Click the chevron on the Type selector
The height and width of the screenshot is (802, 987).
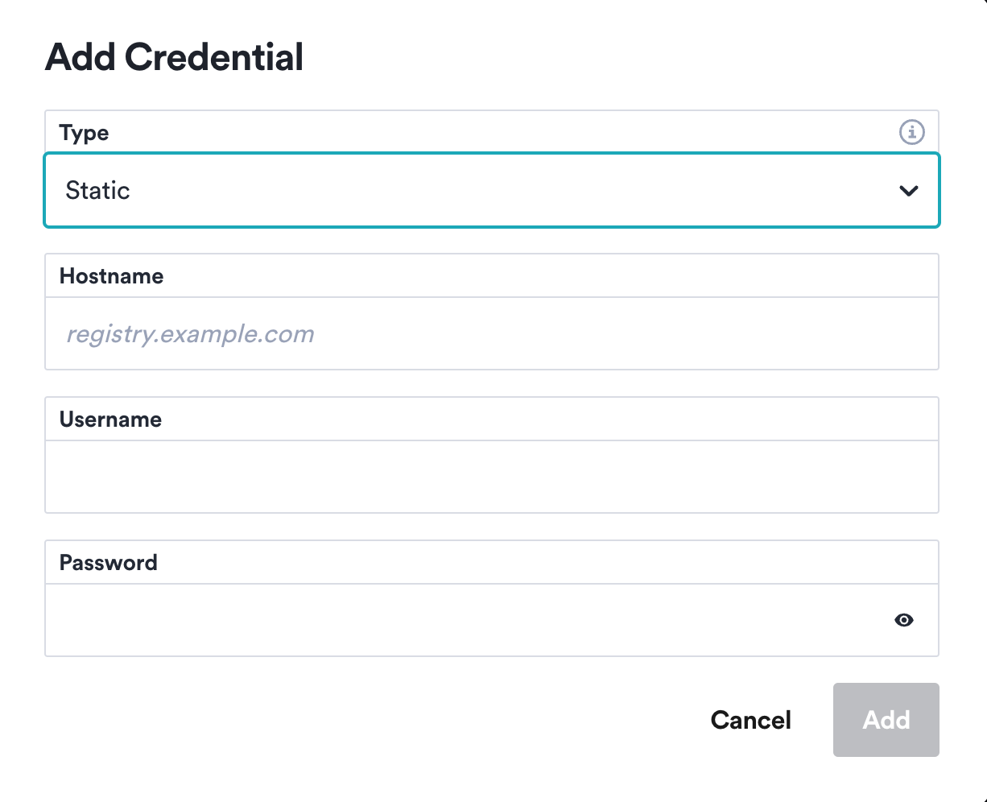pyautogui.click(x=908, y=191)
